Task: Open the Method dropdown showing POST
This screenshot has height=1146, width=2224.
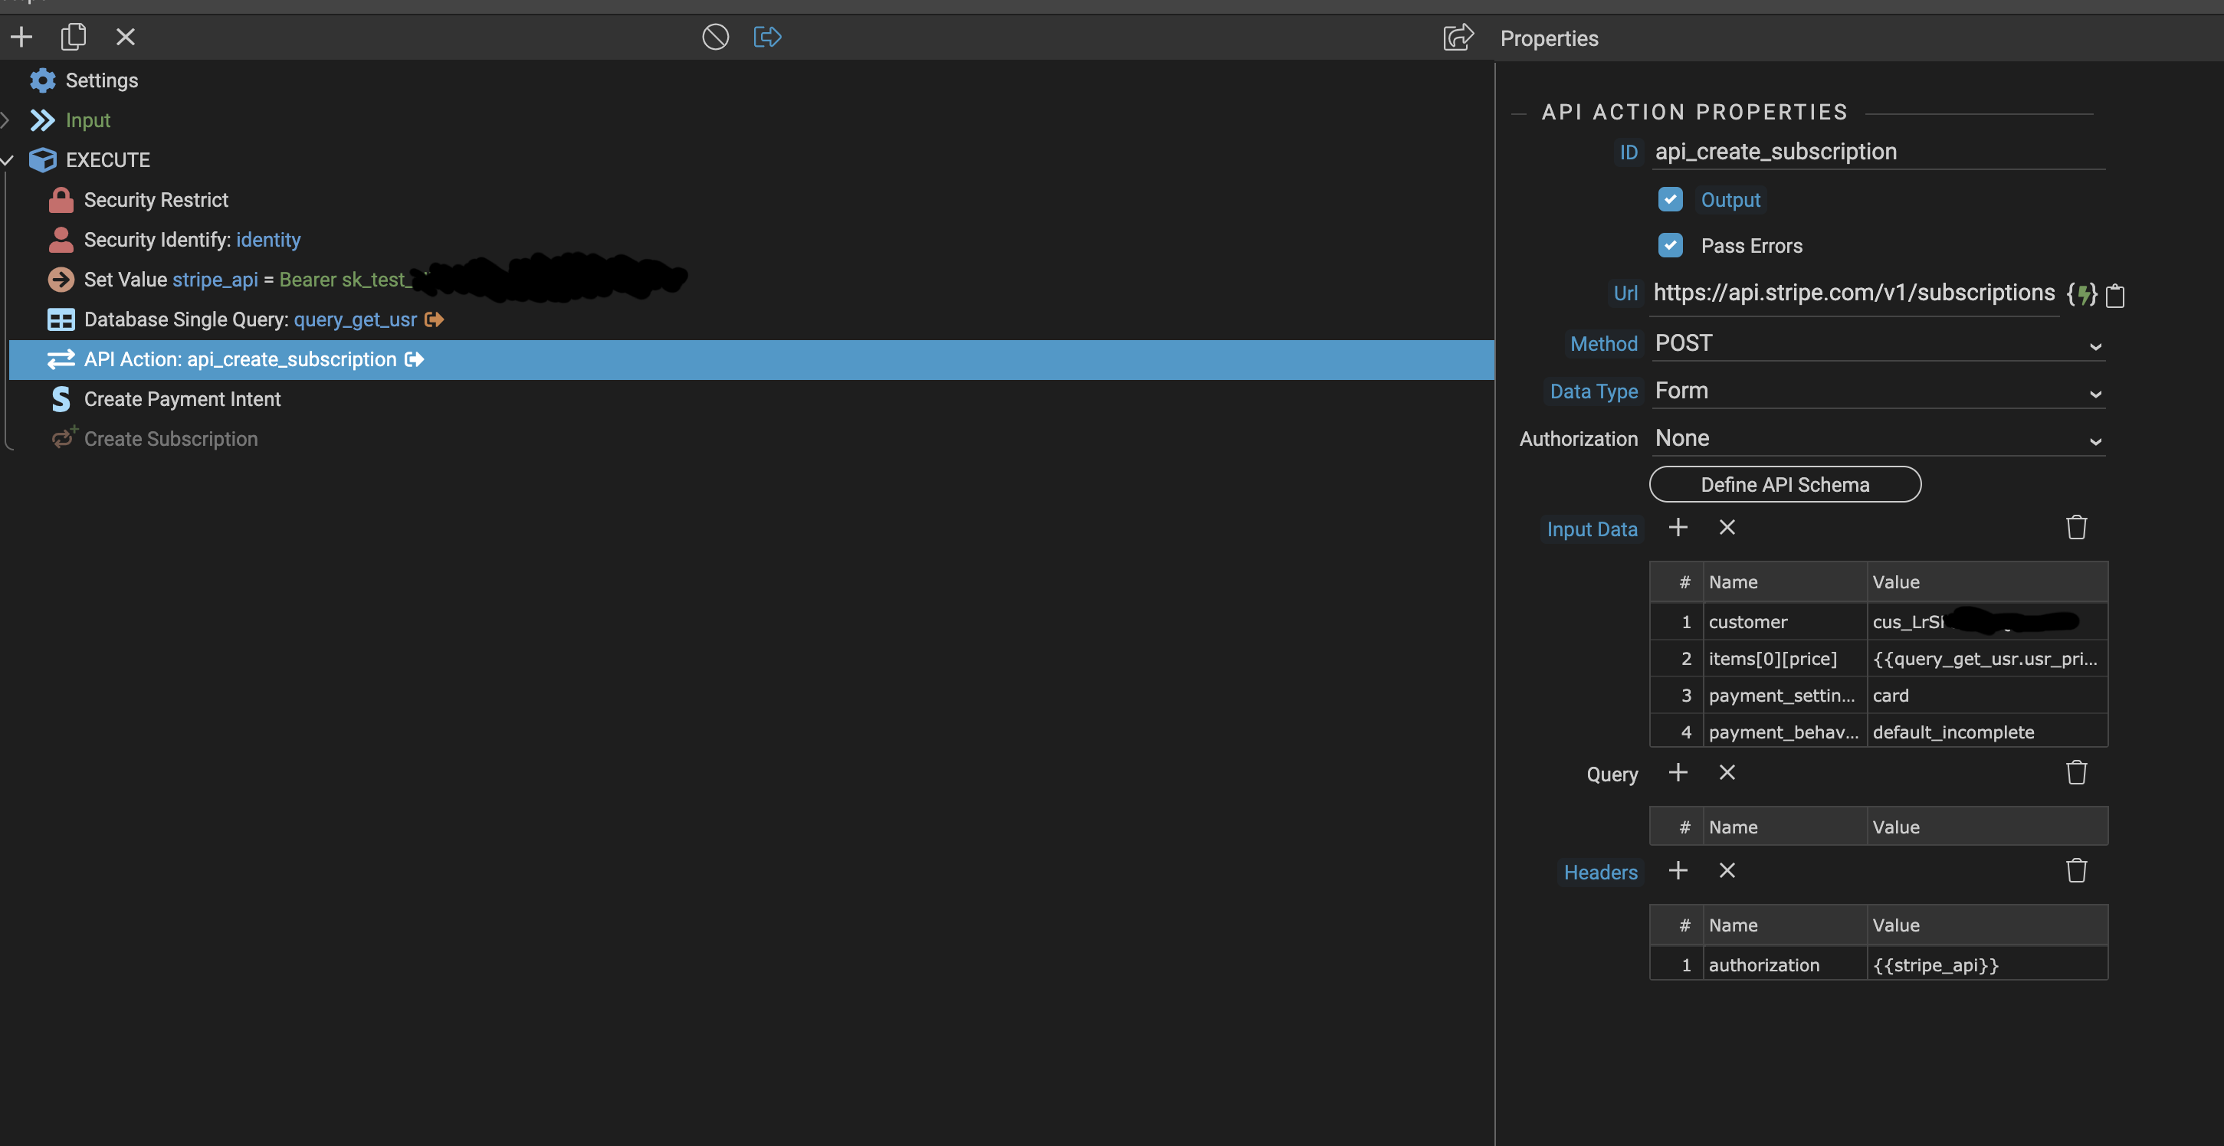Action: pyautogui.click(x=1878, y=343)
